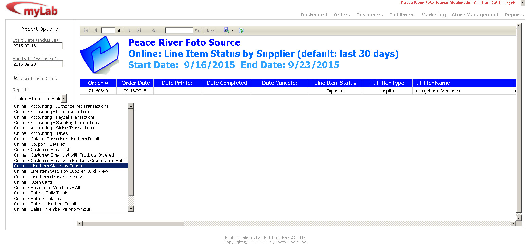
Task: Go to last report page icon
Action: (x=139, y=30)
